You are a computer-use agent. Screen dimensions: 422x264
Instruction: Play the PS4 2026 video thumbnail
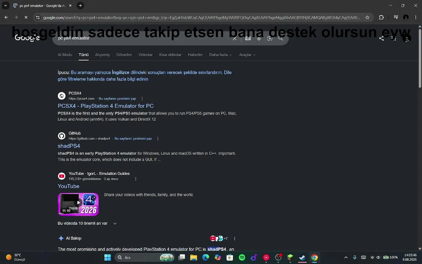coord(78,205)
